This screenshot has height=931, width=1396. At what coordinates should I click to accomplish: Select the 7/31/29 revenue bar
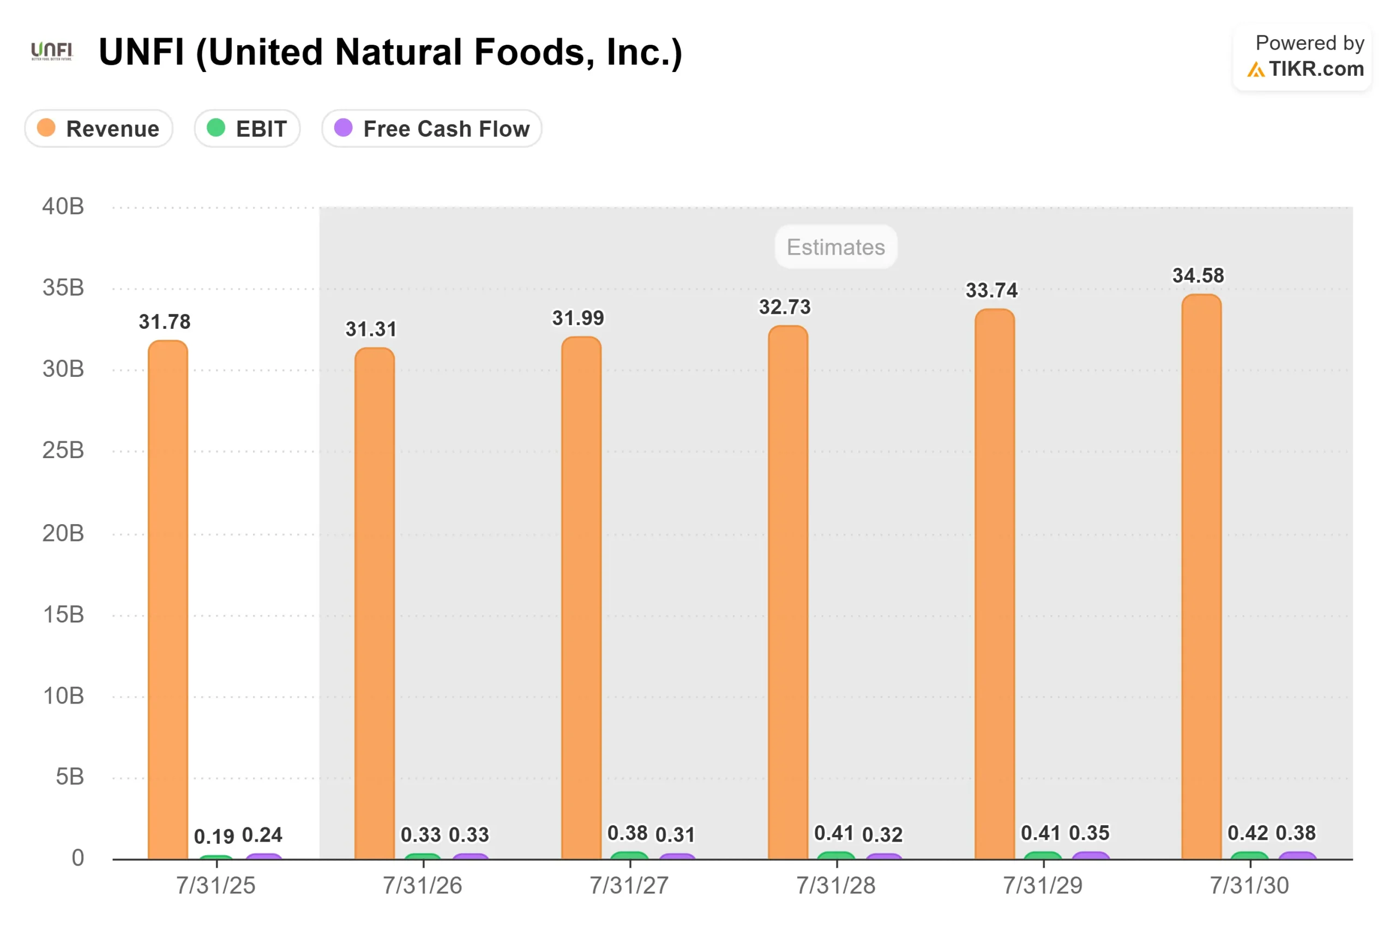995,584
